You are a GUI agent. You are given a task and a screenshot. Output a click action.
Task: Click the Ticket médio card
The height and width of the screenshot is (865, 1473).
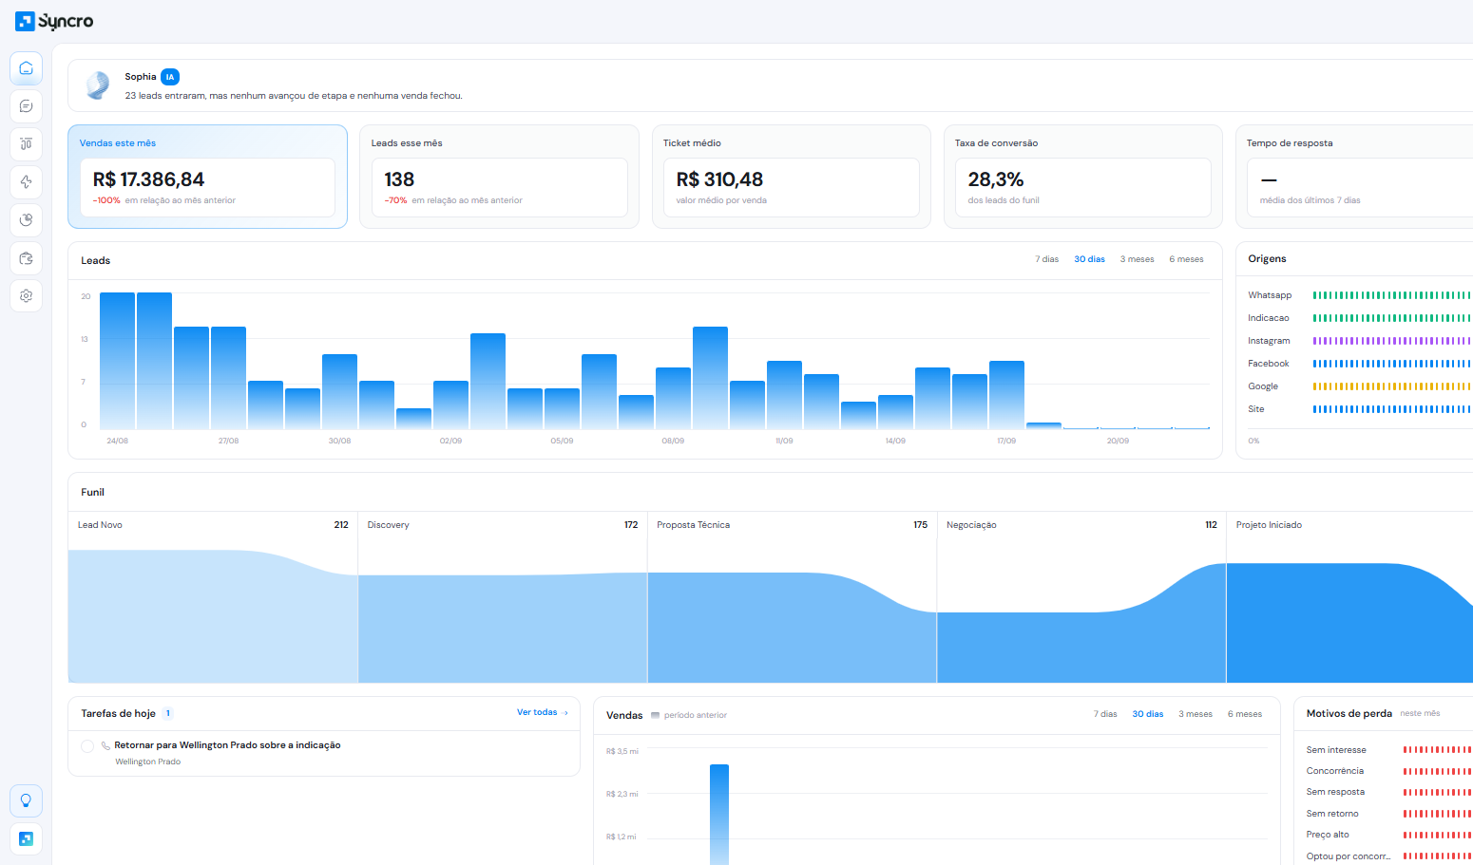pos(792,177)
